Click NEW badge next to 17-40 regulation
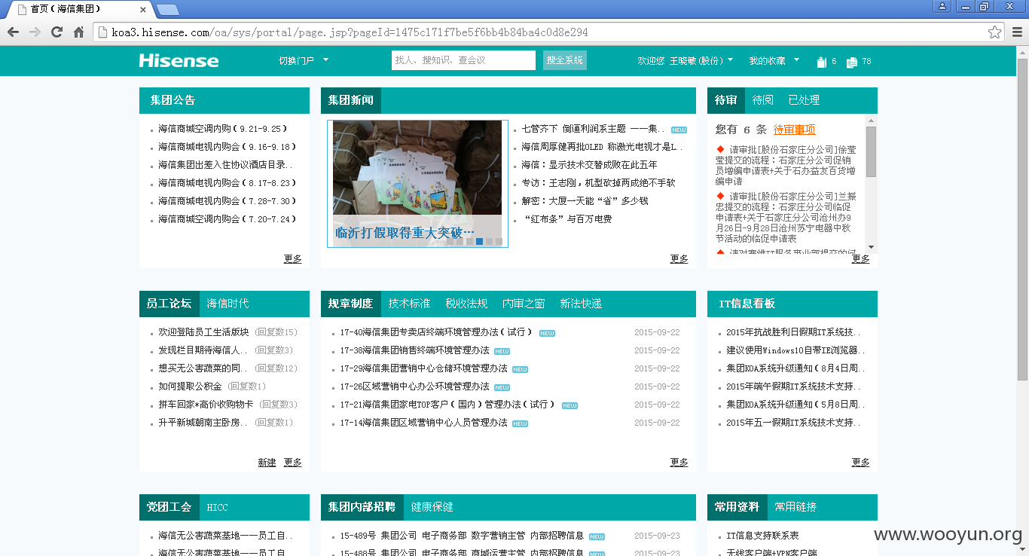1029x556 pixels. 547,333
